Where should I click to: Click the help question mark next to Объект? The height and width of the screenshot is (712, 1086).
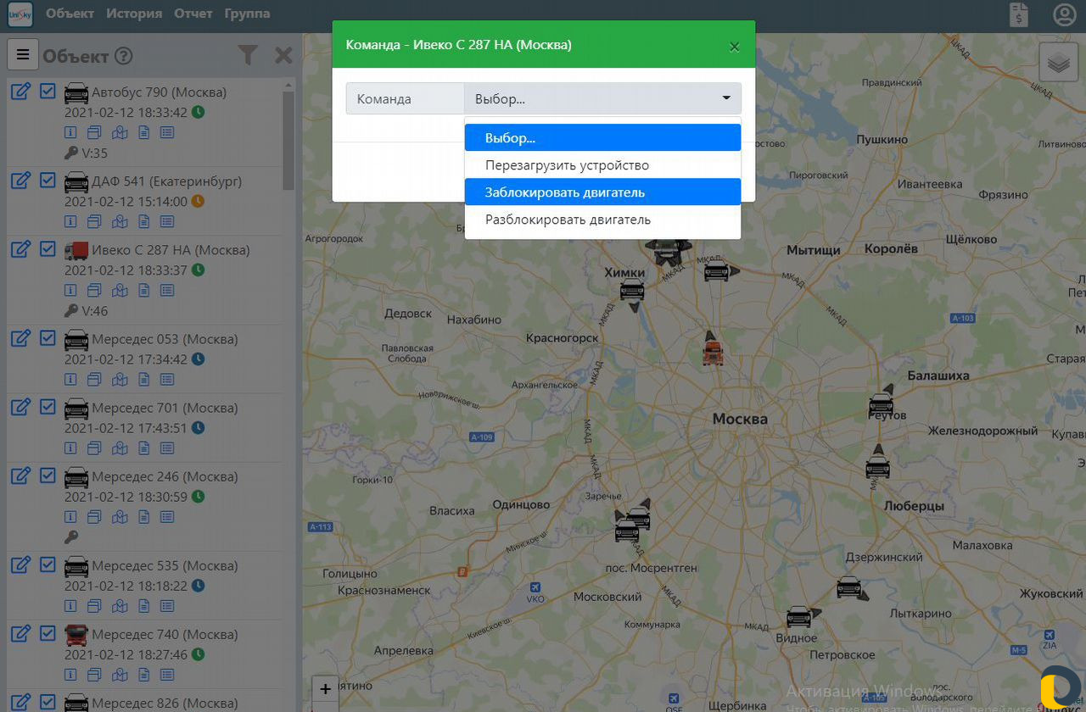click(124, 57)
